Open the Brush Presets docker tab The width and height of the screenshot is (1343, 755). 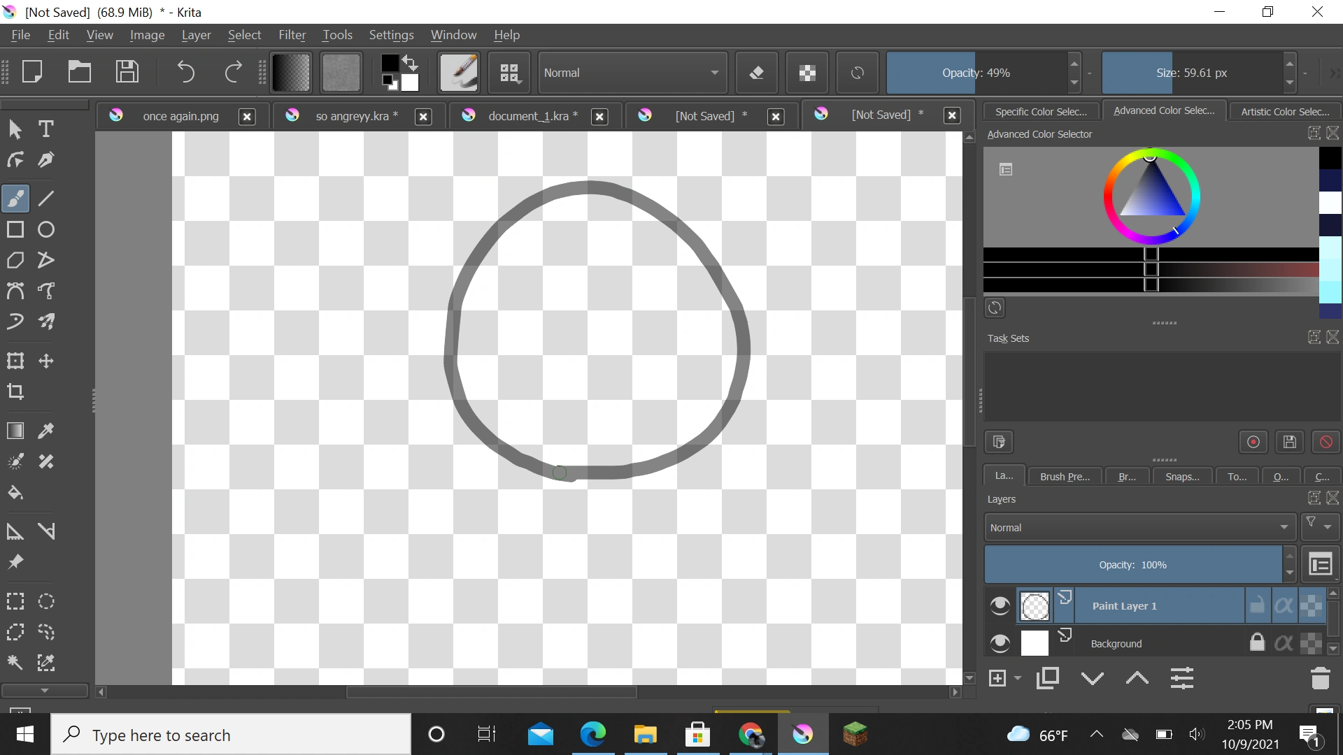pyautogui.click(x=1065, y=477)
